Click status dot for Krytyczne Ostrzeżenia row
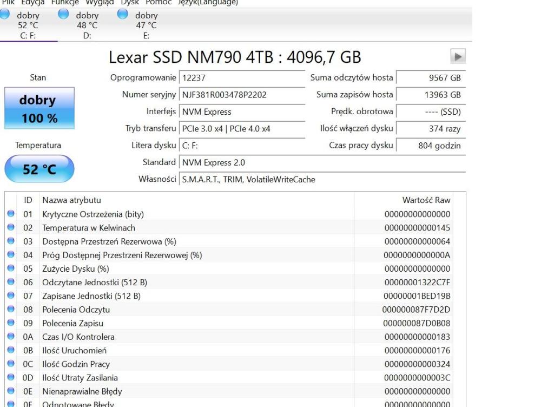Screen dimensions: 541x407 coord(11,214)
